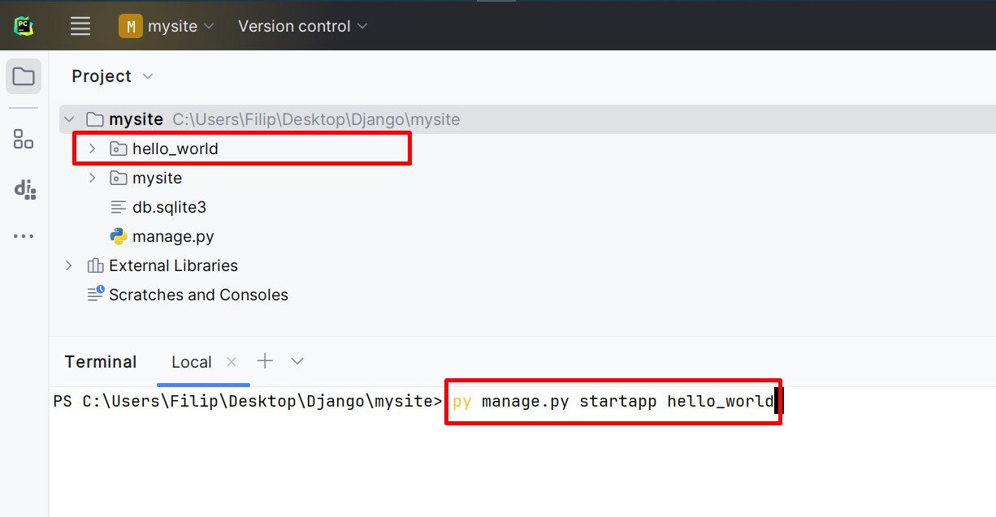Expand External Libraries
The width and height of the screenshot is (996, 517).
[68, 265]
